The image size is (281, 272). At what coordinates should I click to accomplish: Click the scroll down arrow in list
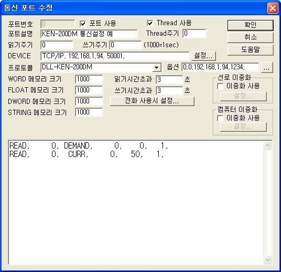[x=267, y=259]
